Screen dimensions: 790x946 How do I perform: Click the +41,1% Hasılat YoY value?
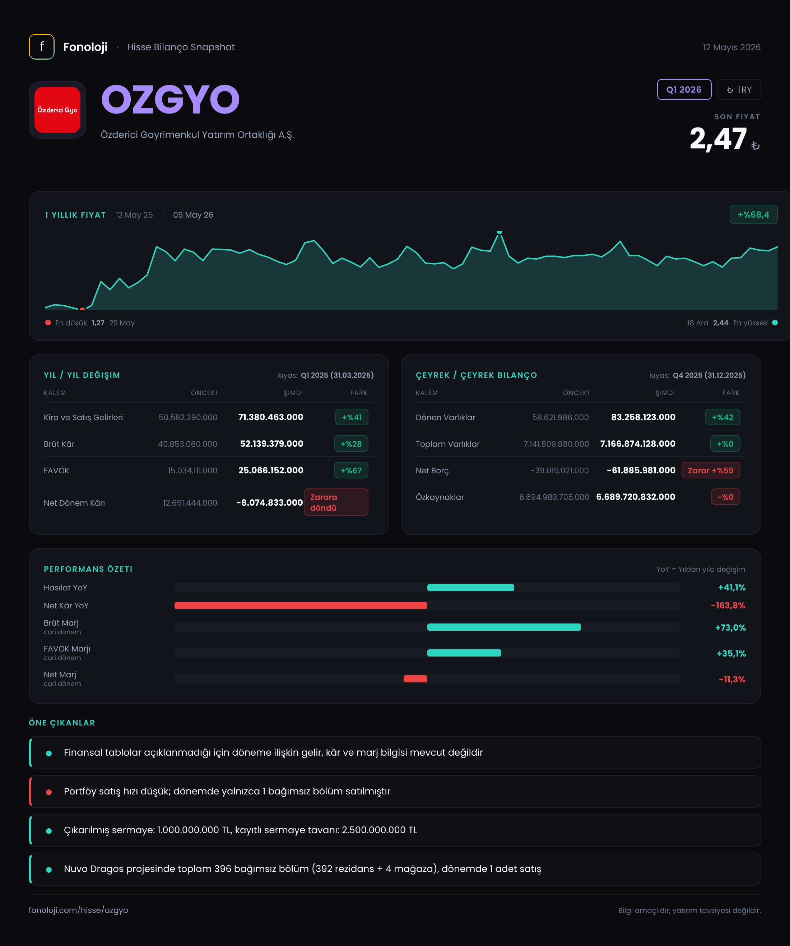pos(731,588)
